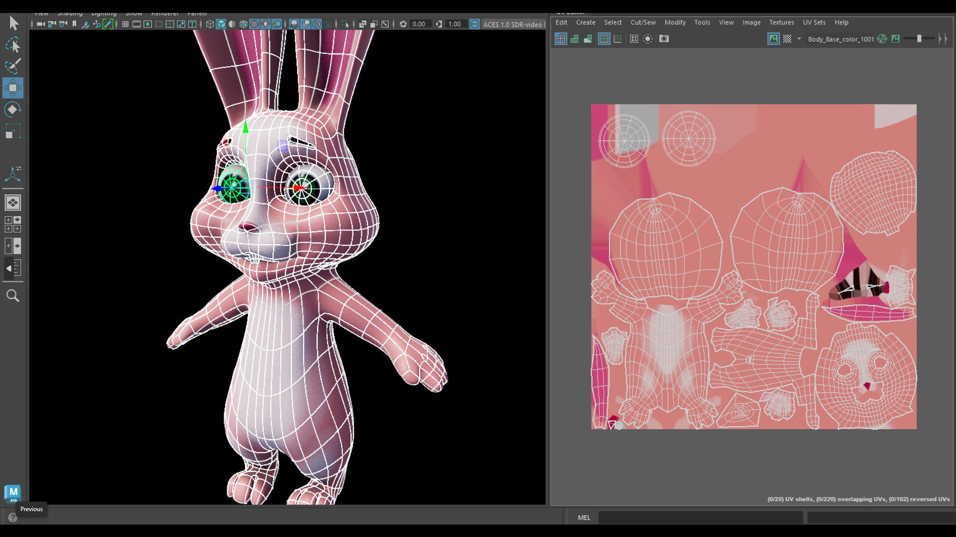The image size is (956, 537).
Task: Click the Previous tooltip button
Action: coord(31,509)
